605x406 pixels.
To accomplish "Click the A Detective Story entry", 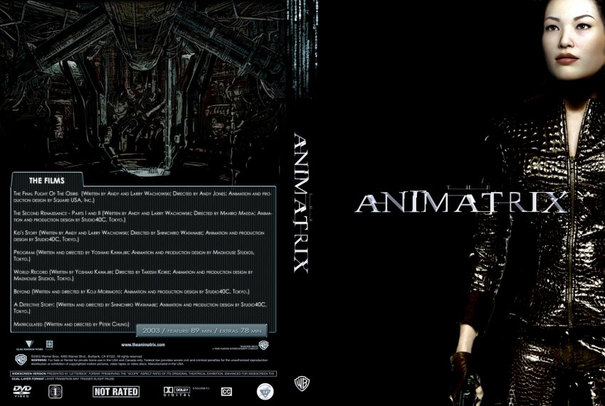I will tap(140, 308).
